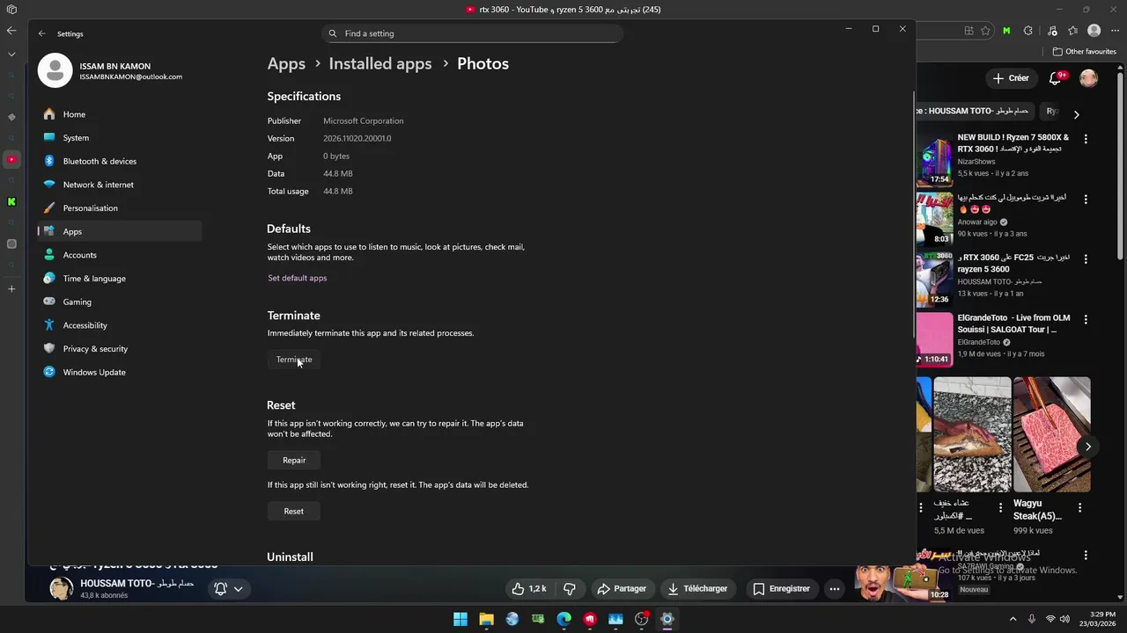Open menu for Wagyu Steak short
Viewport: 1127px width, 633px height.
point(1080,507)
